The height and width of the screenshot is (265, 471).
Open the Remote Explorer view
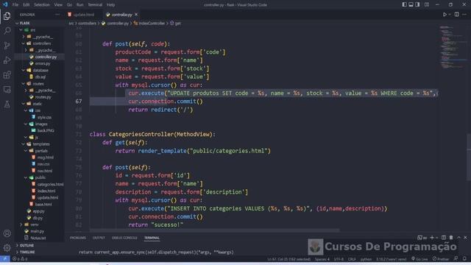(x=7, y=90)
